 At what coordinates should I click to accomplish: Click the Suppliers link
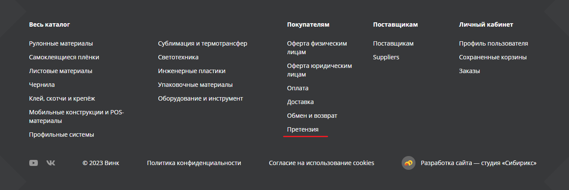pos(386,57)
